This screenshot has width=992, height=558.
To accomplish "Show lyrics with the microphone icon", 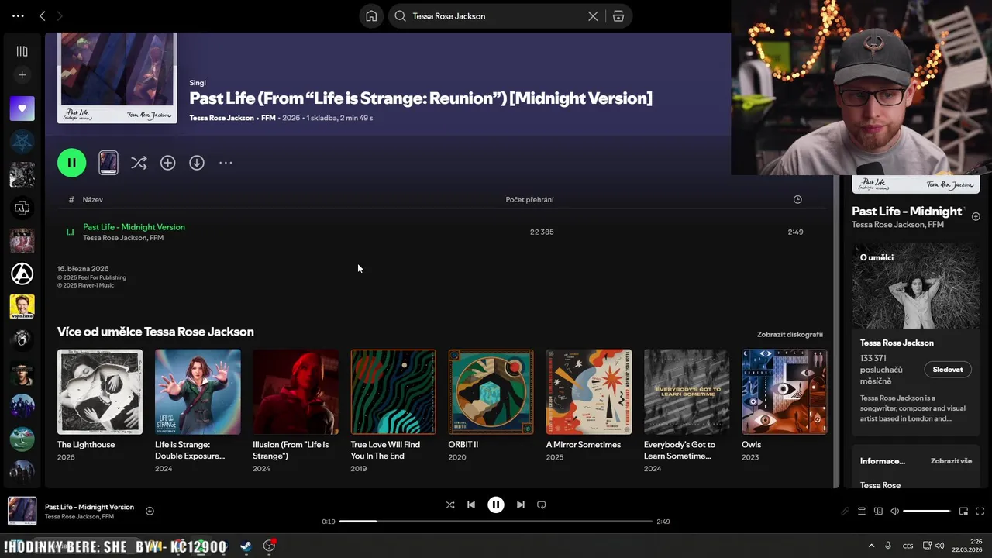I will point(846,511).
